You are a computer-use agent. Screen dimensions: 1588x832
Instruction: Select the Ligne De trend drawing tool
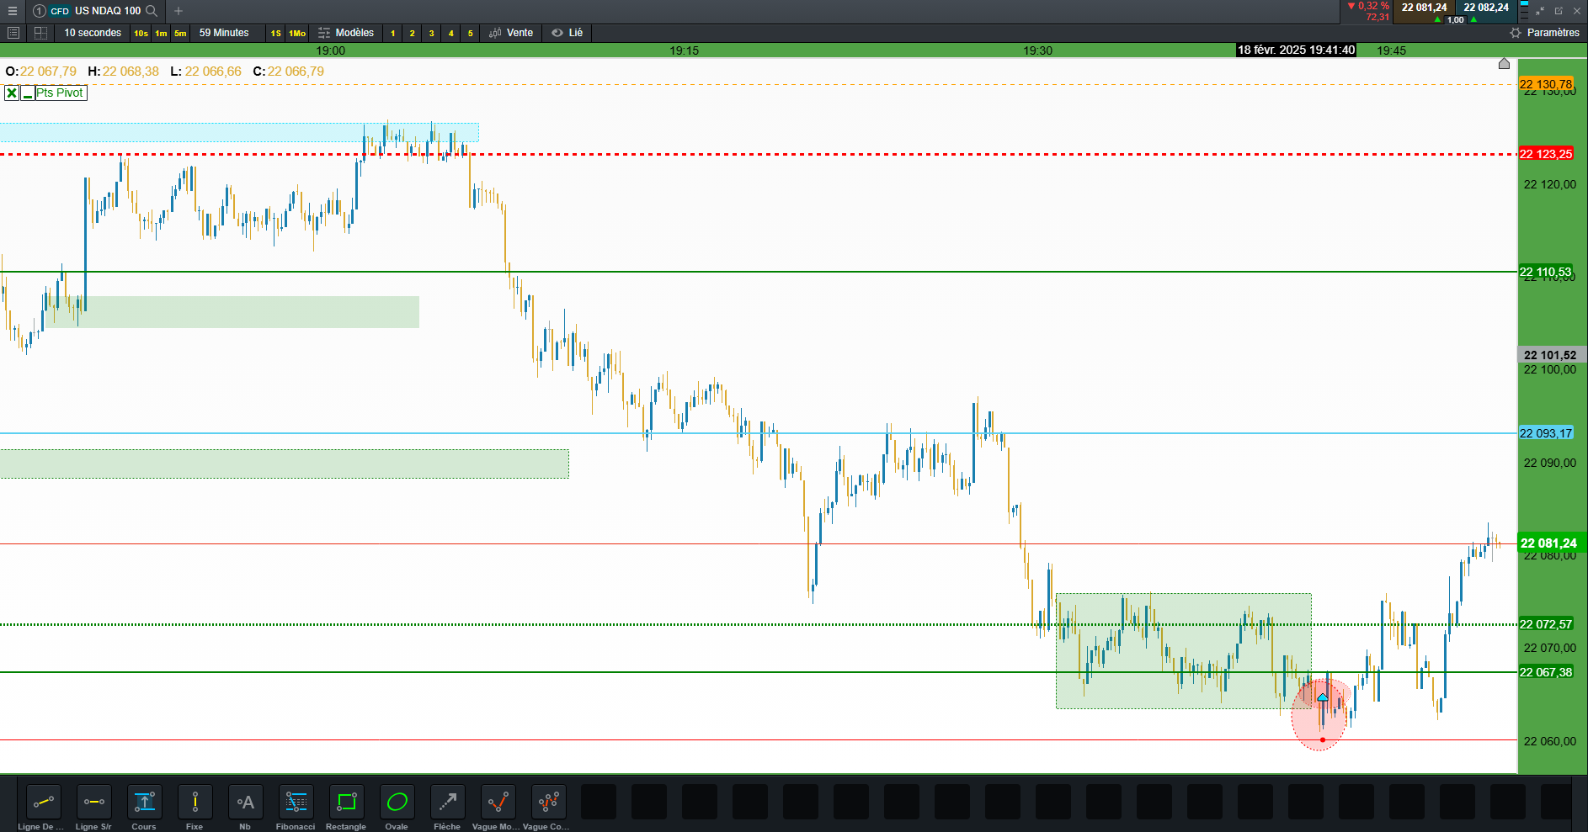coord(43,802)
